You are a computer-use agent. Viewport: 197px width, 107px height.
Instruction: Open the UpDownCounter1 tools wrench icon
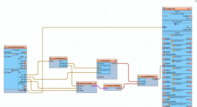(95, 83)
